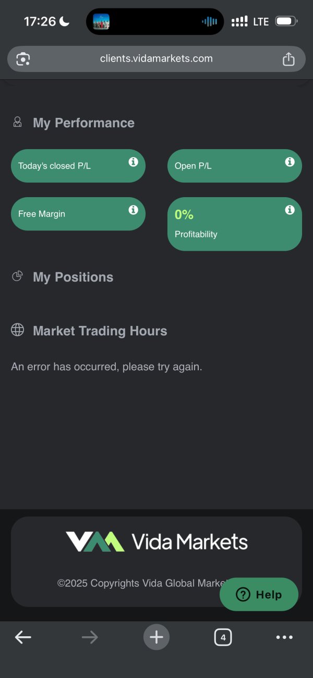This screenshot has height=678, width=313.
Task: Tap the info icon on Free Margin
Action: coord(133,210)
